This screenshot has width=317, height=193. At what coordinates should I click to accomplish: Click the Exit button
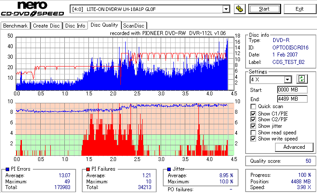point(299,9)
